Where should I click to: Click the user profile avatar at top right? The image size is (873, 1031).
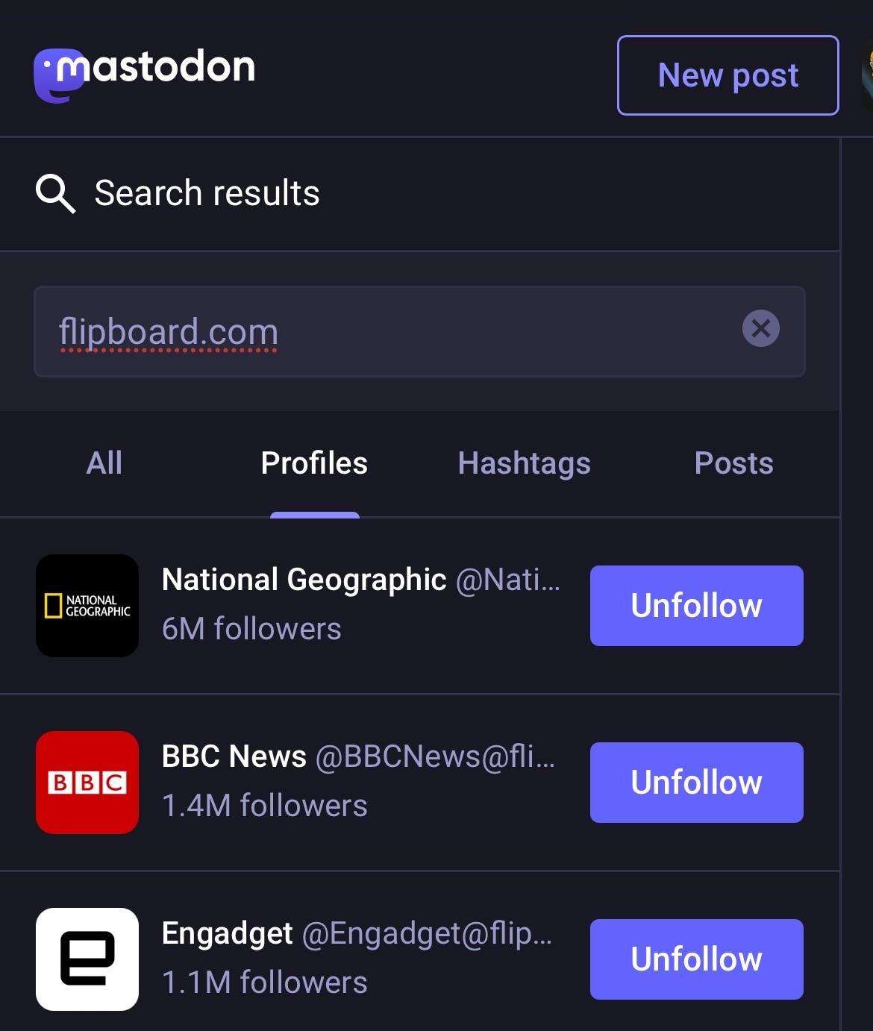867,75
